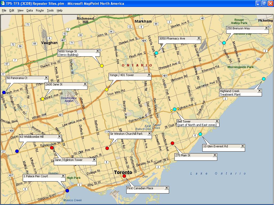
Task: Select the red pushpin for 275 Main St
Action: [x=173, y=143]
